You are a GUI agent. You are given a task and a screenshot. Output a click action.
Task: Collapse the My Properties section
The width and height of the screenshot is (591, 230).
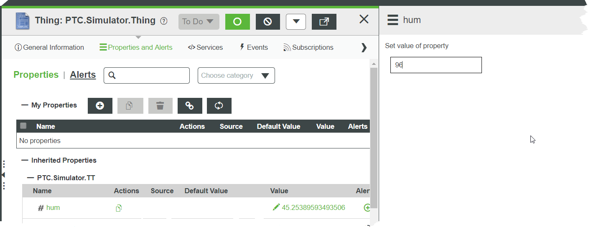click(25, 105)
